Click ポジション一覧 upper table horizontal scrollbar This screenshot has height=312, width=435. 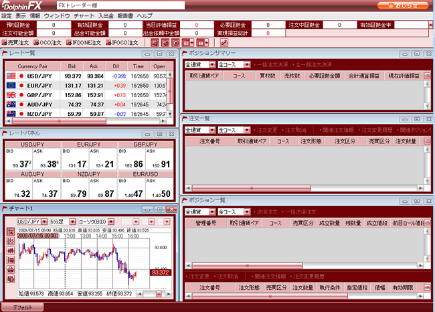click(247, 266)
